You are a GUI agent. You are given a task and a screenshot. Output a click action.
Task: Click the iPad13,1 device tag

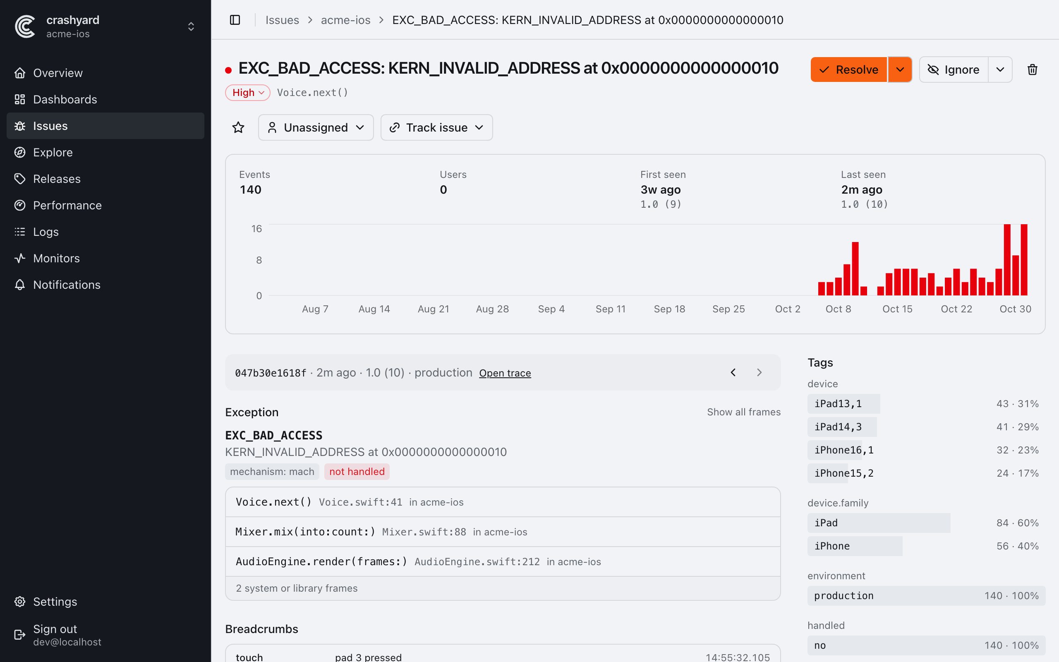[x=926, y=404]
